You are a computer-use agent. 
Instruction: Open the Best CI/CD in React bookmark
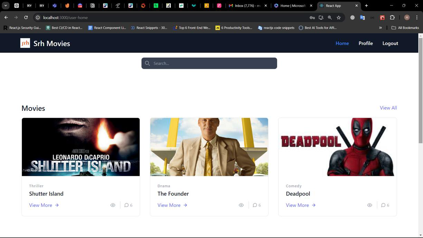click(64, 28)
